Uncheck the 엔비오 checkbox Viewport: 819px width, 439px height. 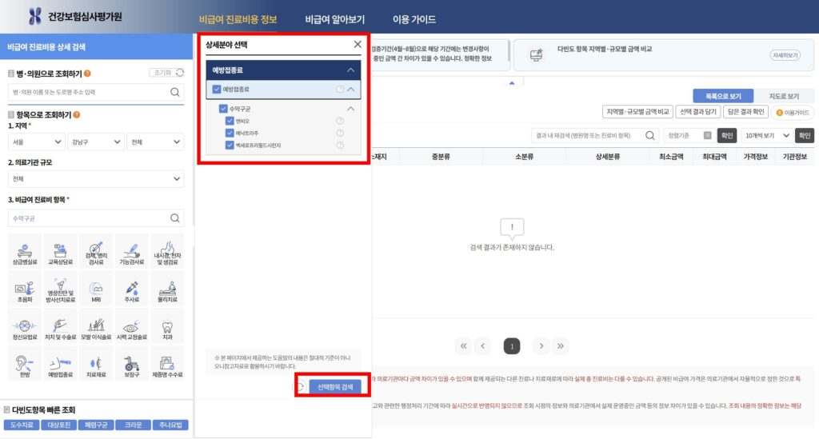230,121
